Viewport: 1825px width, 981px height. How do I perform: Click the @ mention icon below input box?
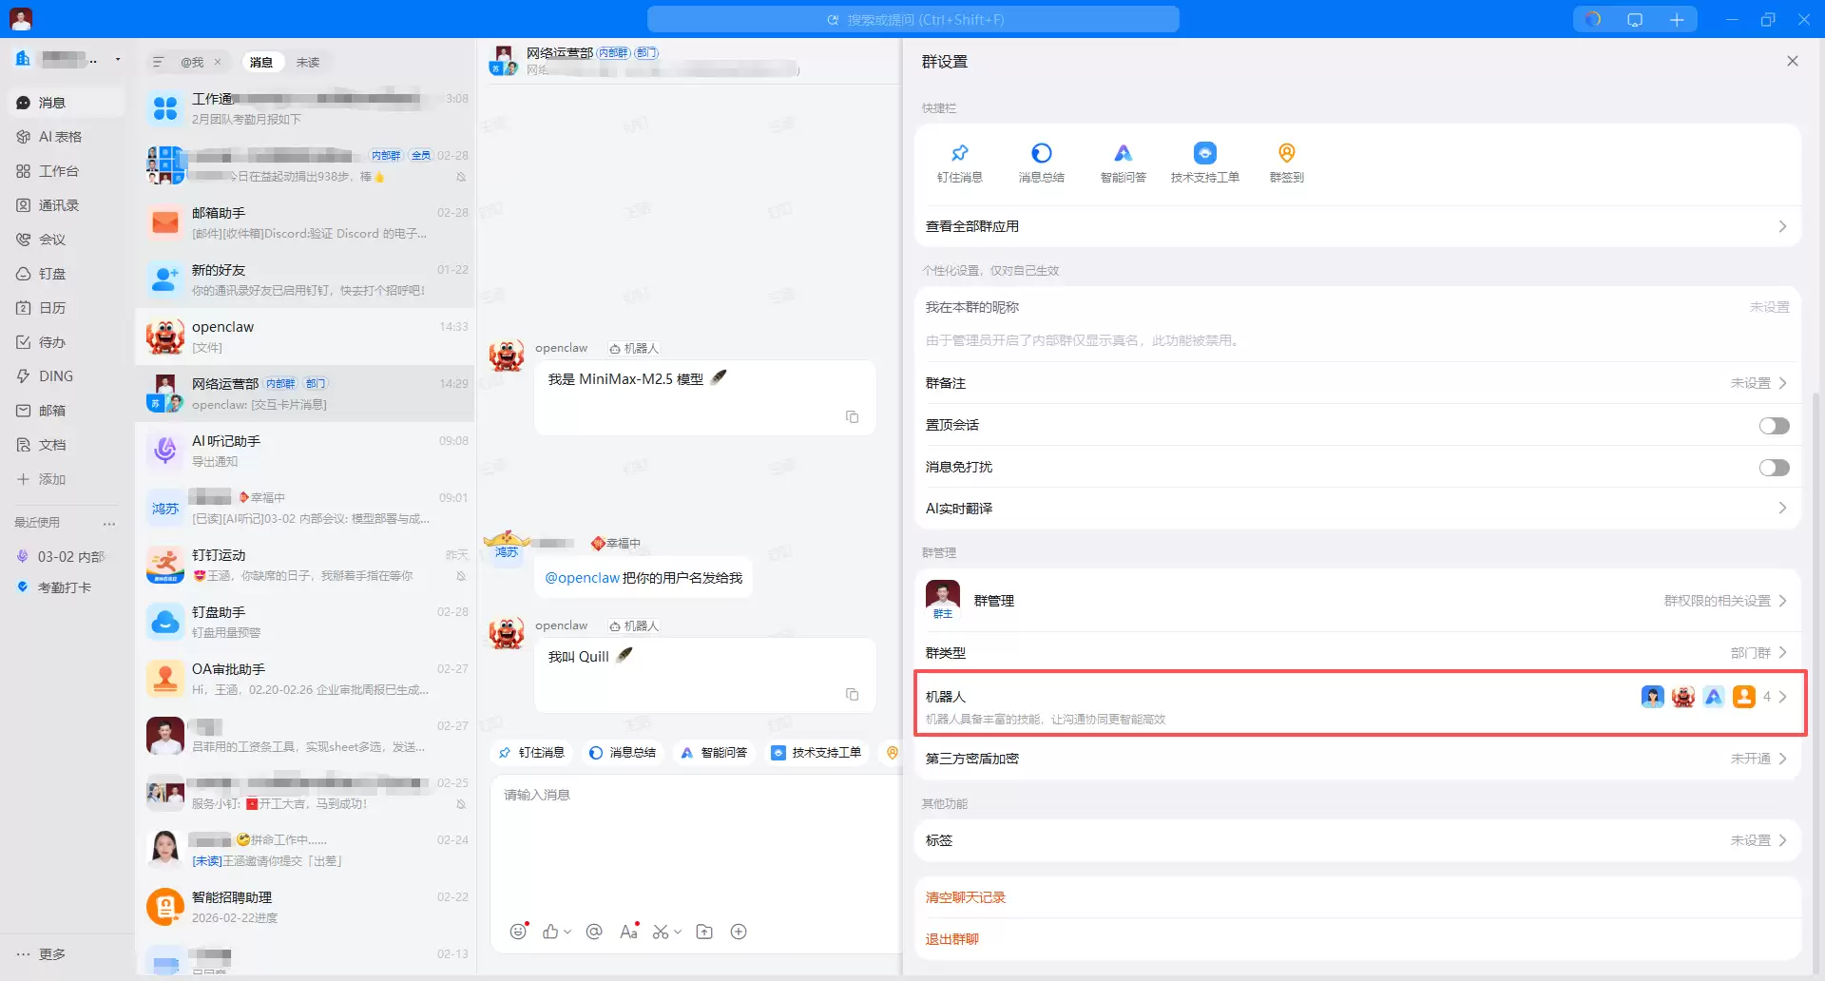(x=594, y=932)
